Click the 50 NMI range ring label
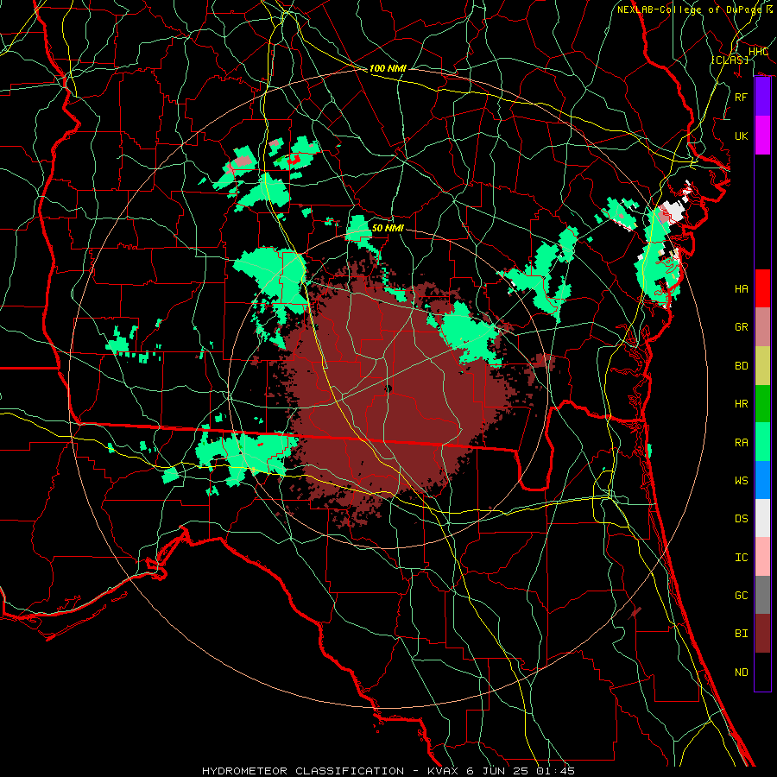Image resolution: width=777 pixels, height=777 pixels. click(x=388, y=228)
